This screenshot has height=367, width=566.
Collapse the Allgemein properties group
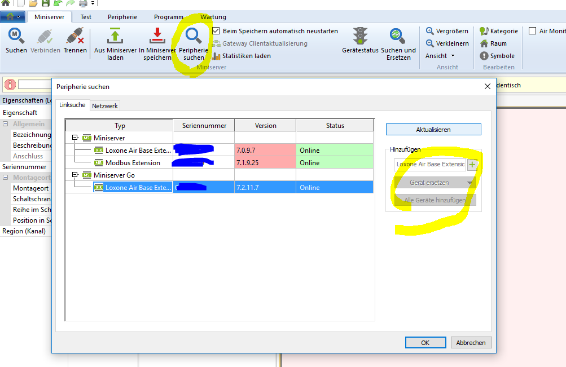point(6,123)
